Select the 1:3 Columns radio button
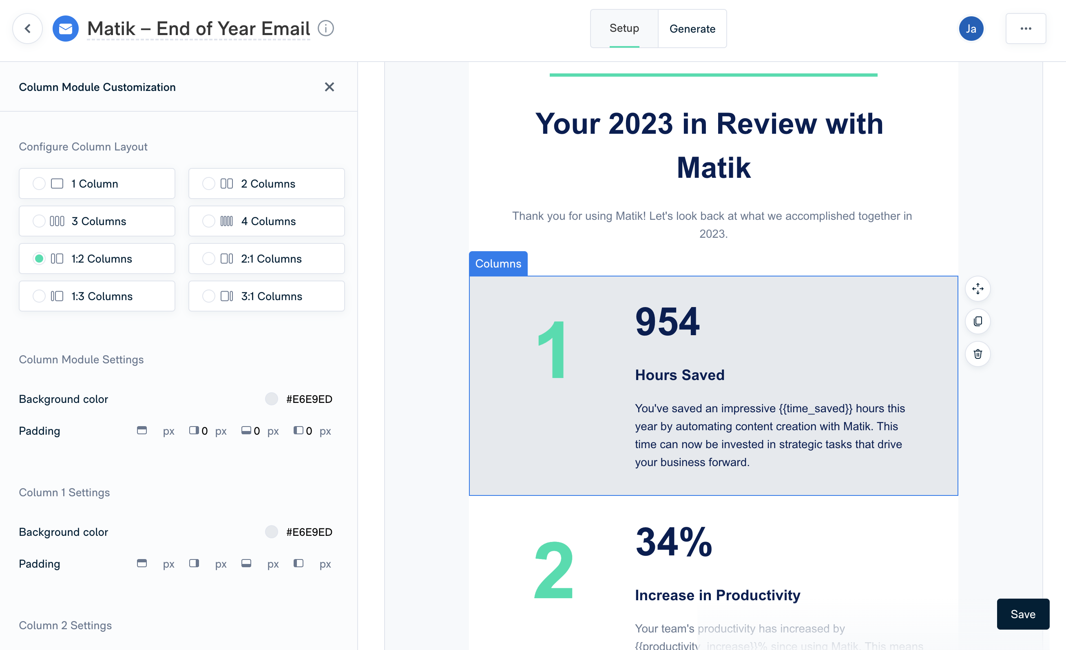 pos(39,296)
